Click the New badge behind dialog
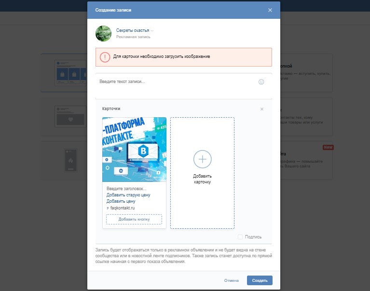370x291 pixels. click(x=328, y=147)
